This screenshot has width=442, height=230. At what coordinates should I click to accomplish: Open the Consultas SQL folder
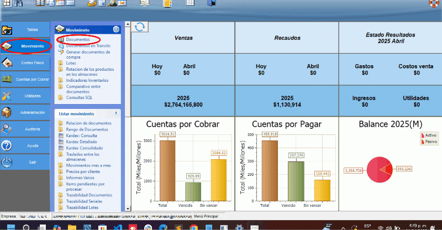point(79,97)
